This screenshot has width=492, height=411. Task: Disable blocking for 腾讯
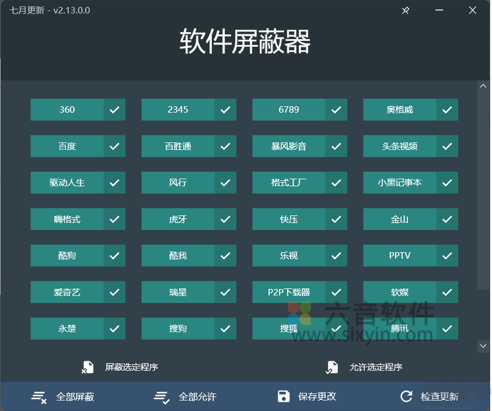447,328
